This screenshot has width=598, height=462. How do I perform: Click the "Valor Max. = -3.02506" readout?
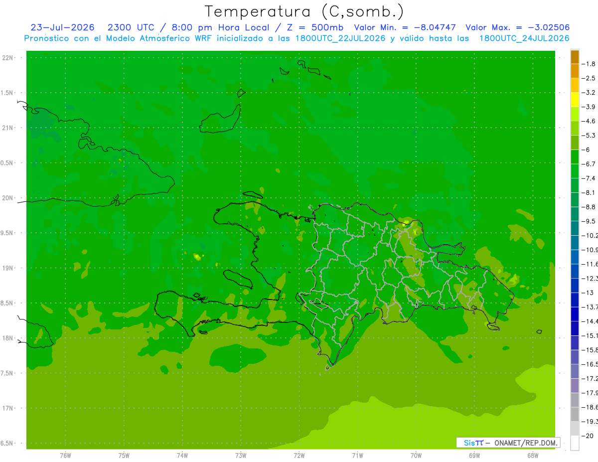point(518,27)
